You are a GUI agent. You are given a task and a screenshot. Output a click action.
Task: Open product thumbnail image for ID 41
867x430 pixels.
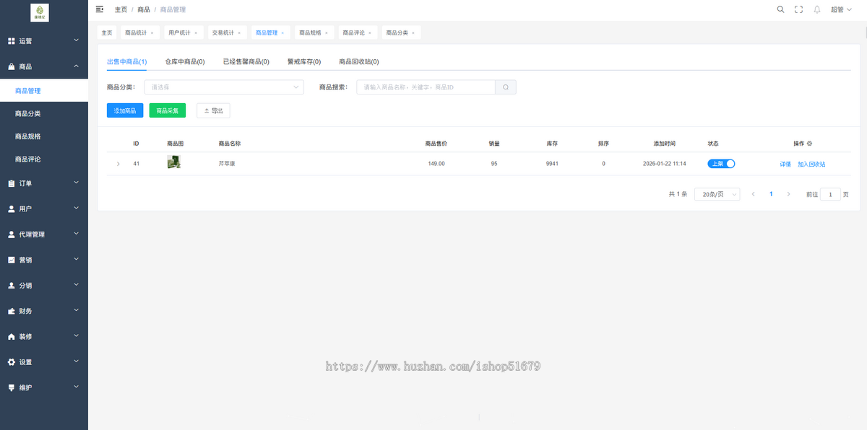pos(173,162)
